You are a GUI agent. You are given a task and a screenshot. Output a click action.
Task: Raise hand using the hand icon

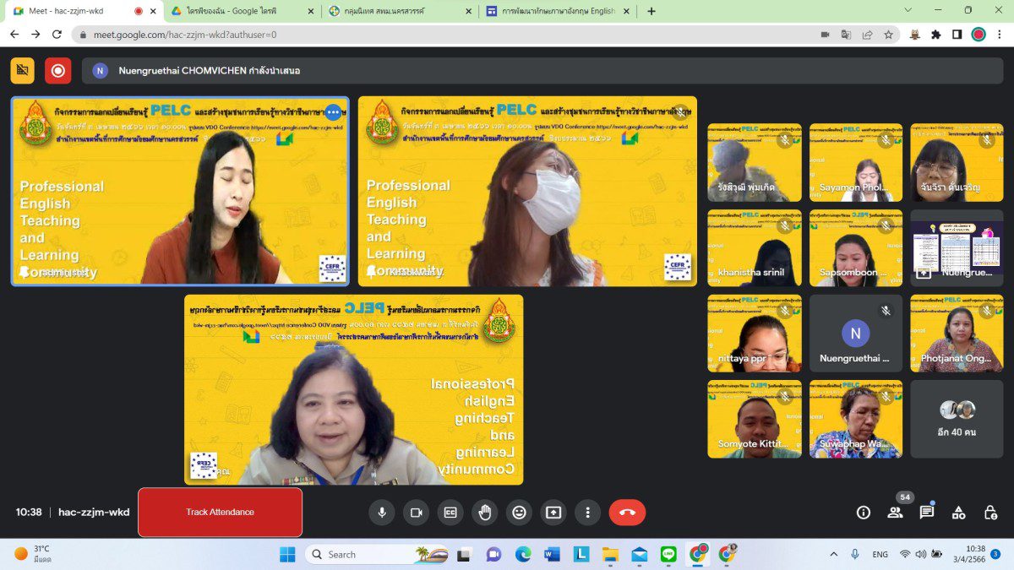coord(484,512)
